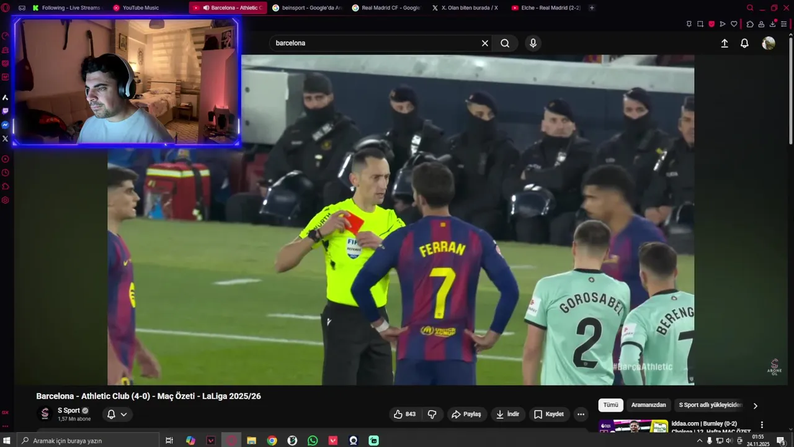Open the extensions puzzle icon
The width and height of the screenshot is (794, 447).
[750, 24]
